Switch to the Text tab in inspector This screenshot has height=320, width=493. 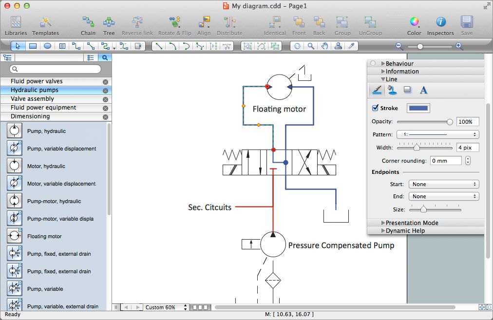(423, 90)
